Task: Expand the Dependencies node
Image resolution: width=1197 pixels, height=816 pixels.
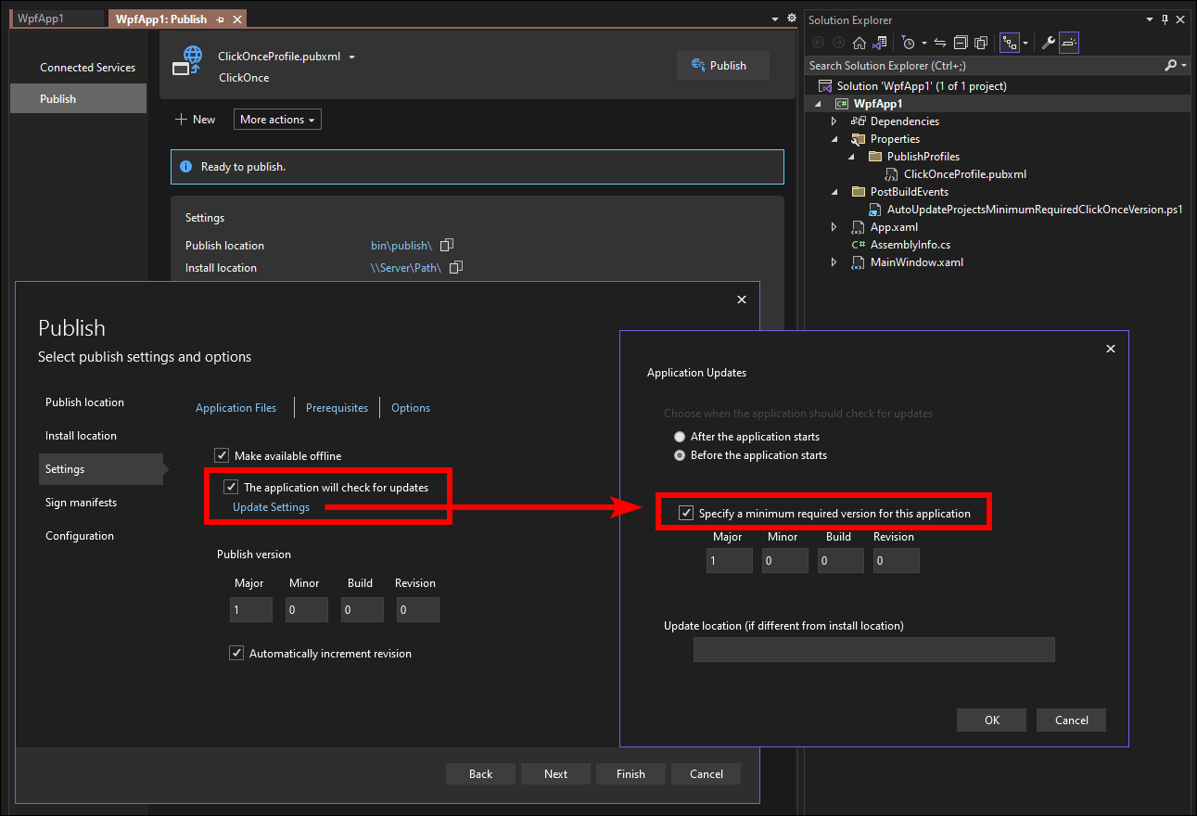Action: click(834, 121)
